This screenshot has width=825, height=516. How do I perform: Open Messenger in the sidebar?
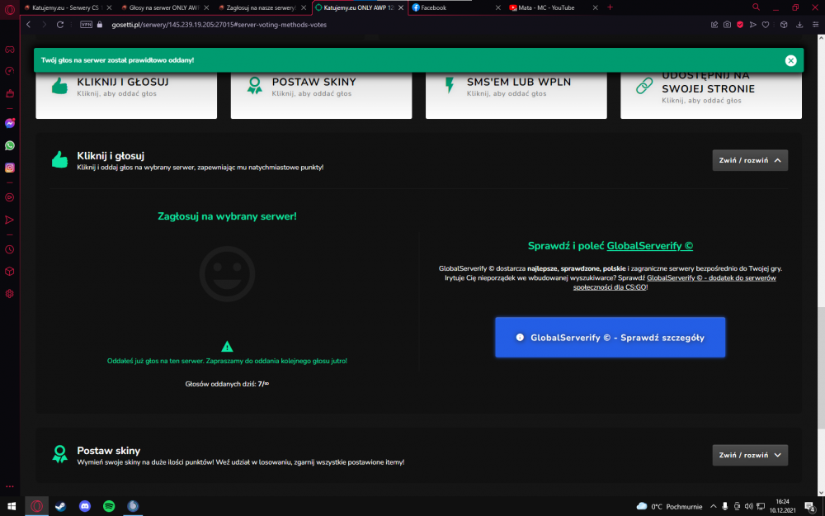pyautogui.click(x=9, y=123)
